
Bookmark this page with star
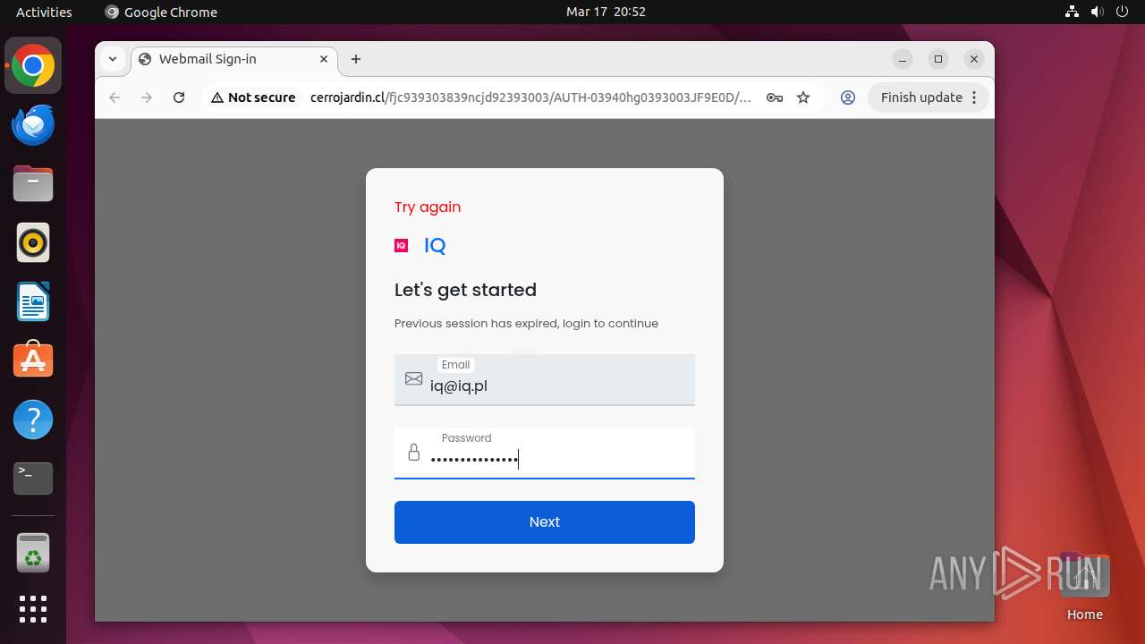[x=803, y=97]
